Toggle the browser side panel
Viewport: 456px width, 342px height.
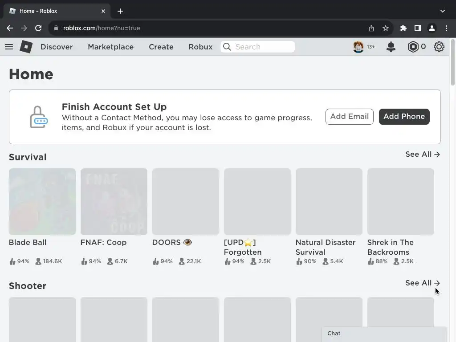pyautogui.click(x=418, y=28)
